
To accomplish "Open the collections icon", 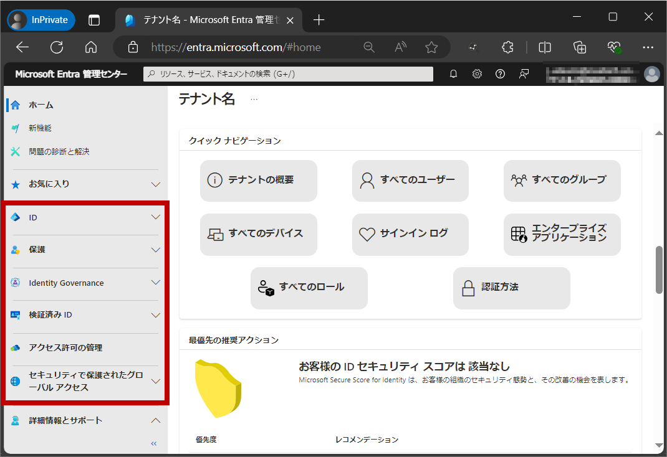I will coord(580,47).
